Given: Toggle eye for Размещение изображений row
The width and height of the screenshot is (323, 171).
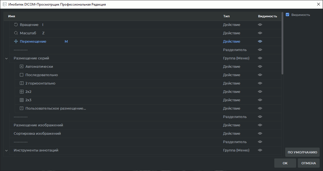Looking at the screenshot, I should click(260, 125).
